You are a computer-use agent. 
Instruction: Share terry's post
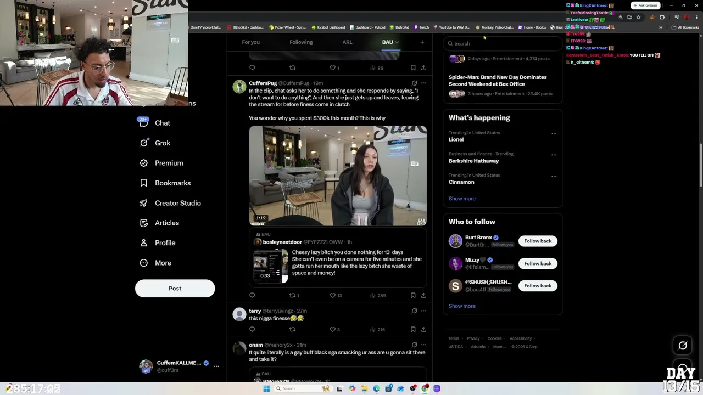423,329
